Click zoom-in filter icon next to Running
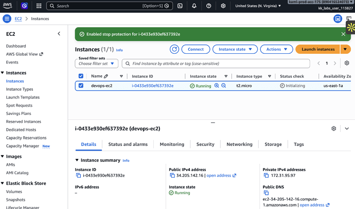This screenshot has width=355, height=209. pos(217,86)
